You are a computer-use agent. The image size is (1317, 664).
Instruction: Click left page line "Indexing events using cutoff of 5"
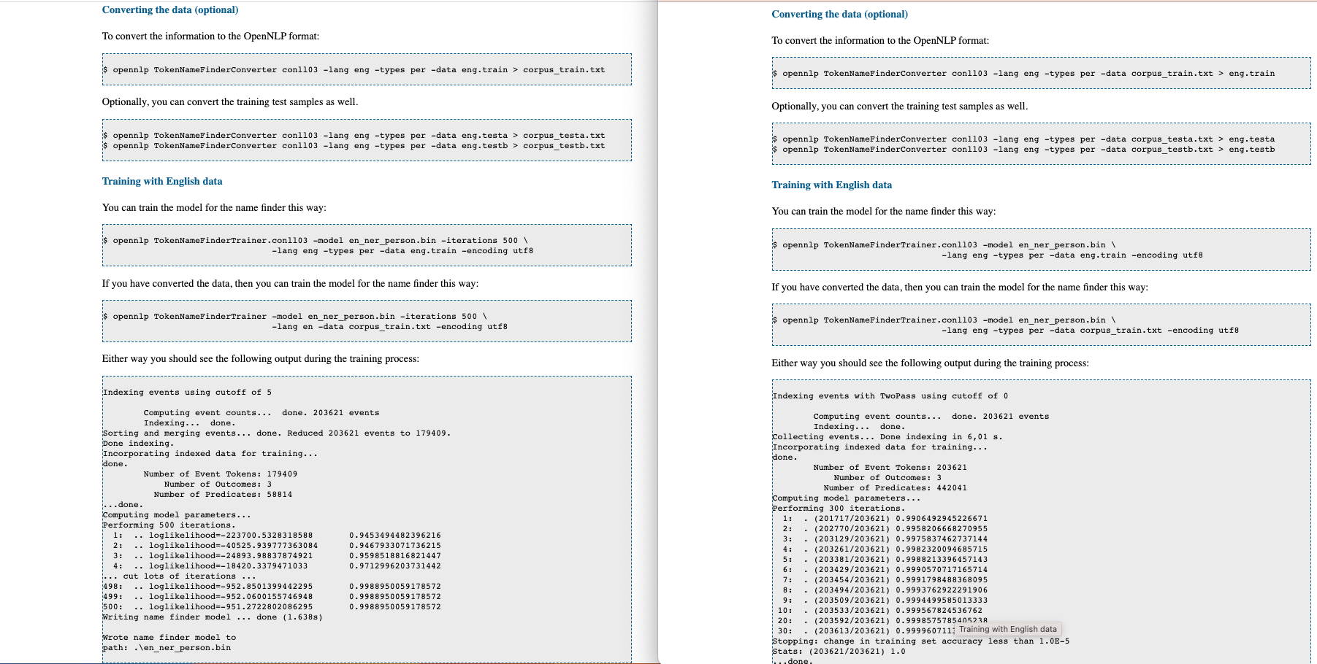pos(187,393)
